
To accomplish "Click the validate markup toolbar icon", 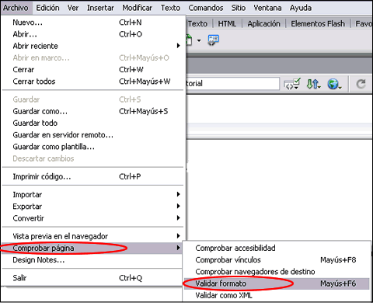I will tap(292, 84).
